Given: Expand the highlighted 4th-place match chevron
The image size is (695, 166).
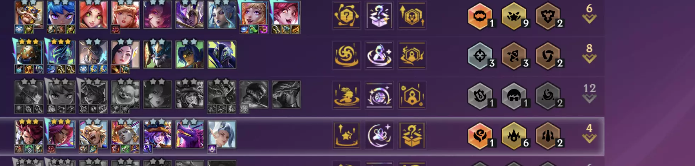Looking at the screenshot, I should pos(589,133).
